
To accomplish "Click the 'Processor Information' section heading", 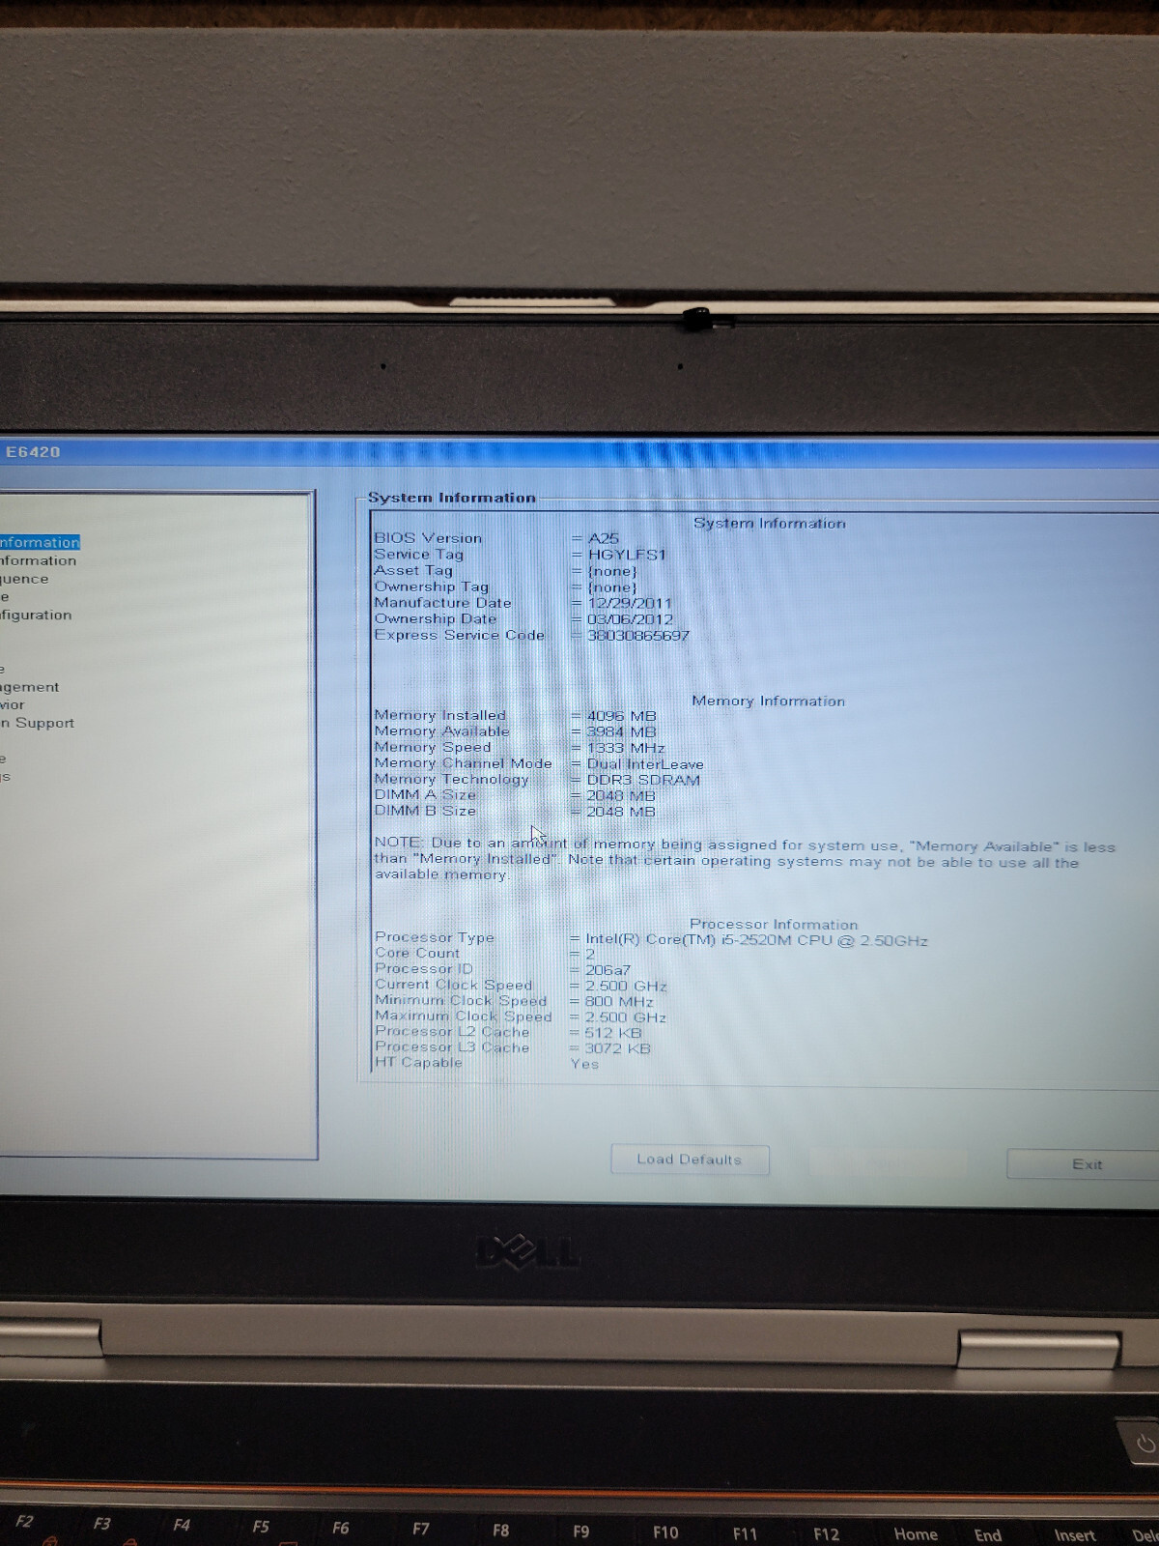I will 774,925.
